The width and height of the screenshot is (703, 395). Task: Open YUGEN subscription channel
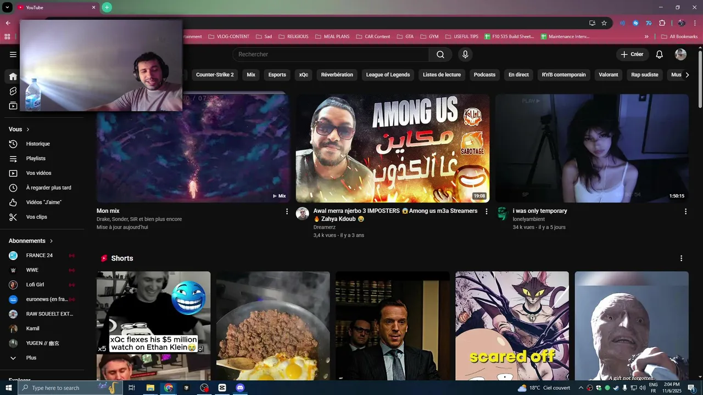pos(42,343)
